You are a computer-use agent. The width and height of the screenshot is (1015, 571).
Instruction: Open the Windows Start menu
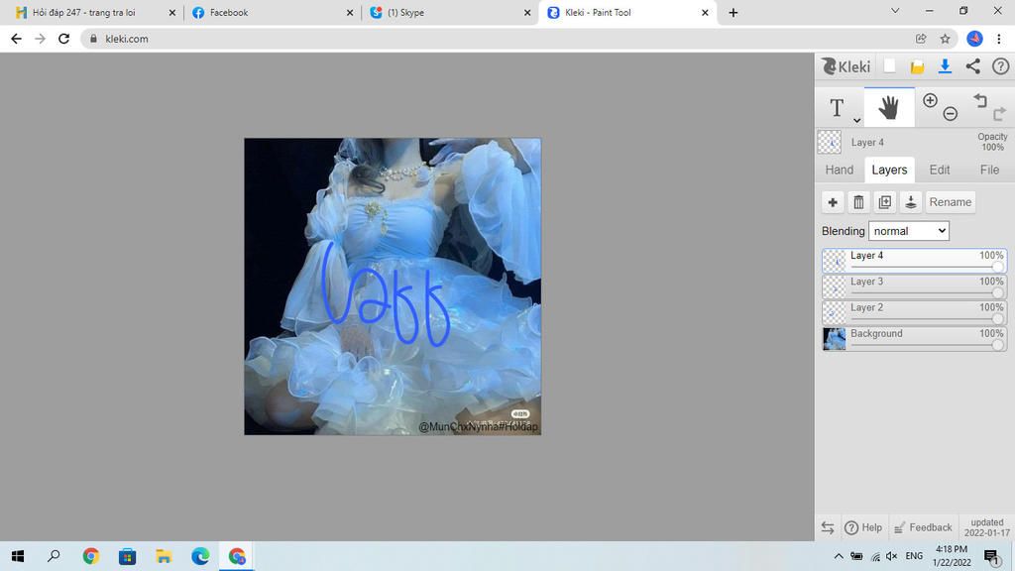(x=18, y=556)
